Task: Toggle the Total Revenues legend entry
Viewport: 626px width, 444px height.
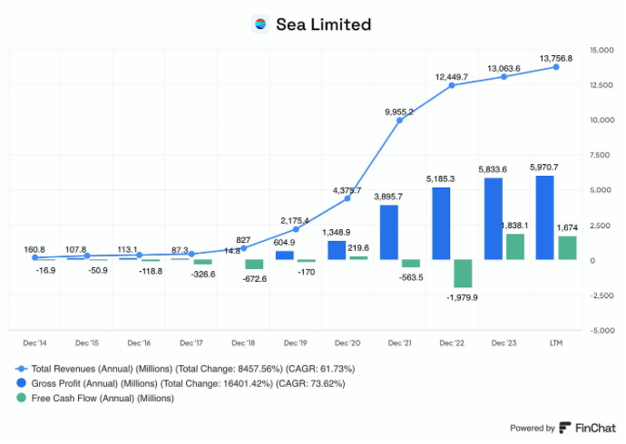Action: point(185,369)
